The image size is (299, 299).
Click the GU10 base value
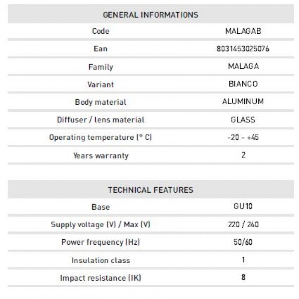(243, 207)
